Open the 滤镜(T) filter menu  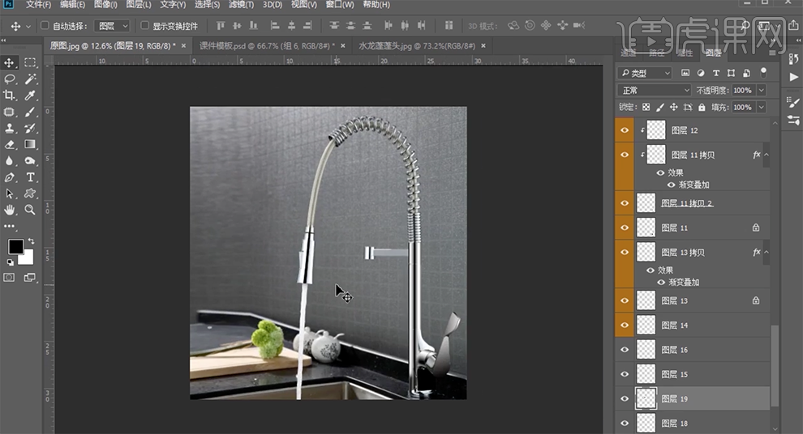tap(241, 5)
